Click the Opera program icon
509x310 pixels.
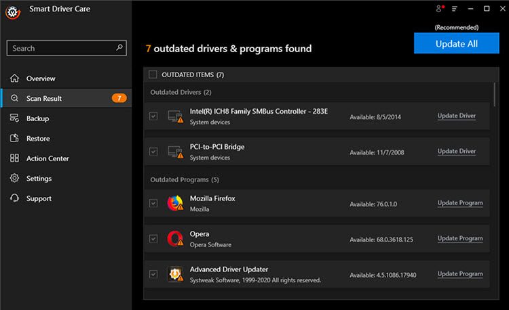click(175, 239)
